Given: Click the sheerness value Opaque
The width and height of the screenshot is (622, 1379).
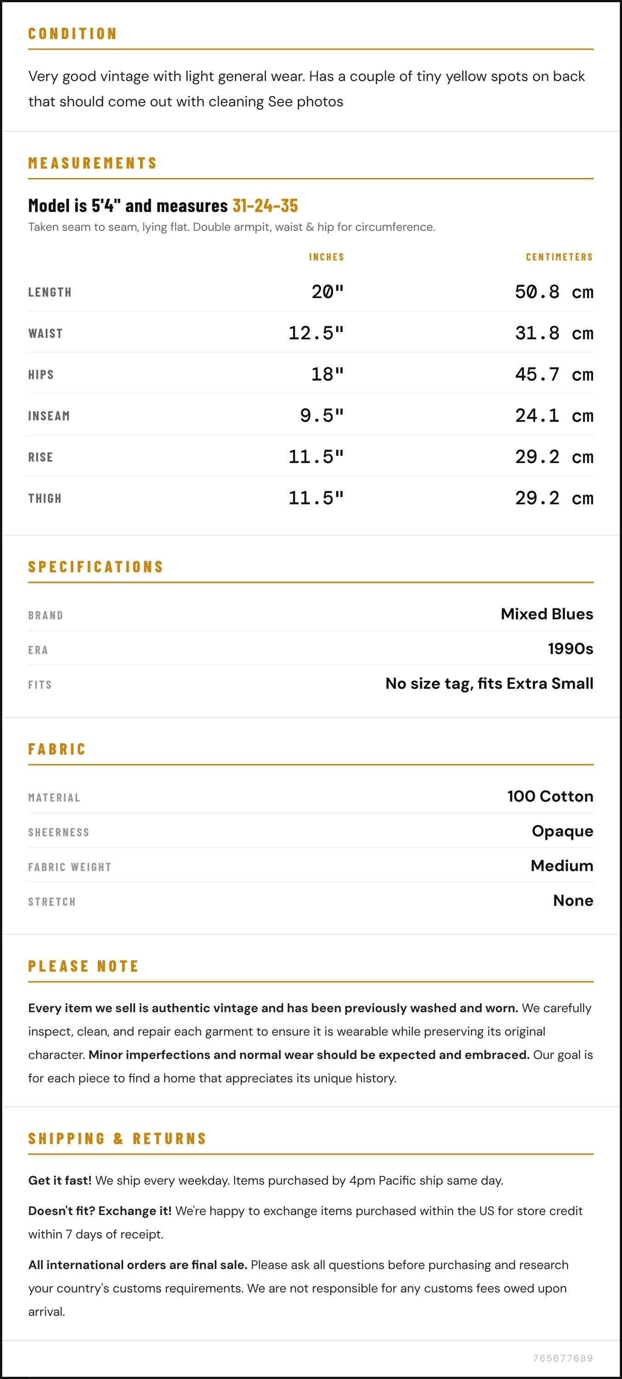Looking at the screenshot, I should [x=562, y=832].
